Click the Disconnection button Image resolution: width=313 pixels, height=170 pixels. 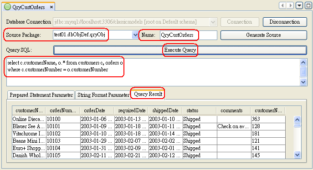point(285,22)
